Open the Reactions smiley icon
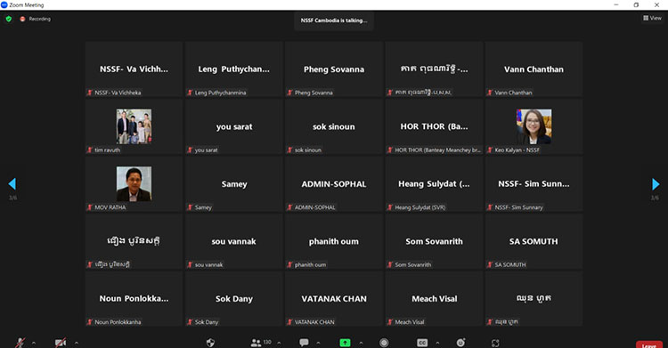 click(461, 343)
